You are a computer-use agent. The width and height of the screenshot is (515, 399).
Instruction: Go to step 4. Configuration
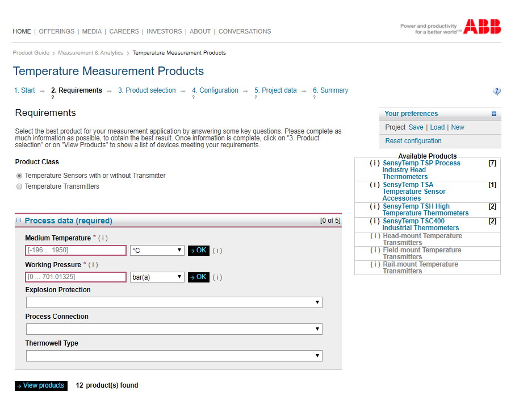pyautogui.click(x=215, y=90)
